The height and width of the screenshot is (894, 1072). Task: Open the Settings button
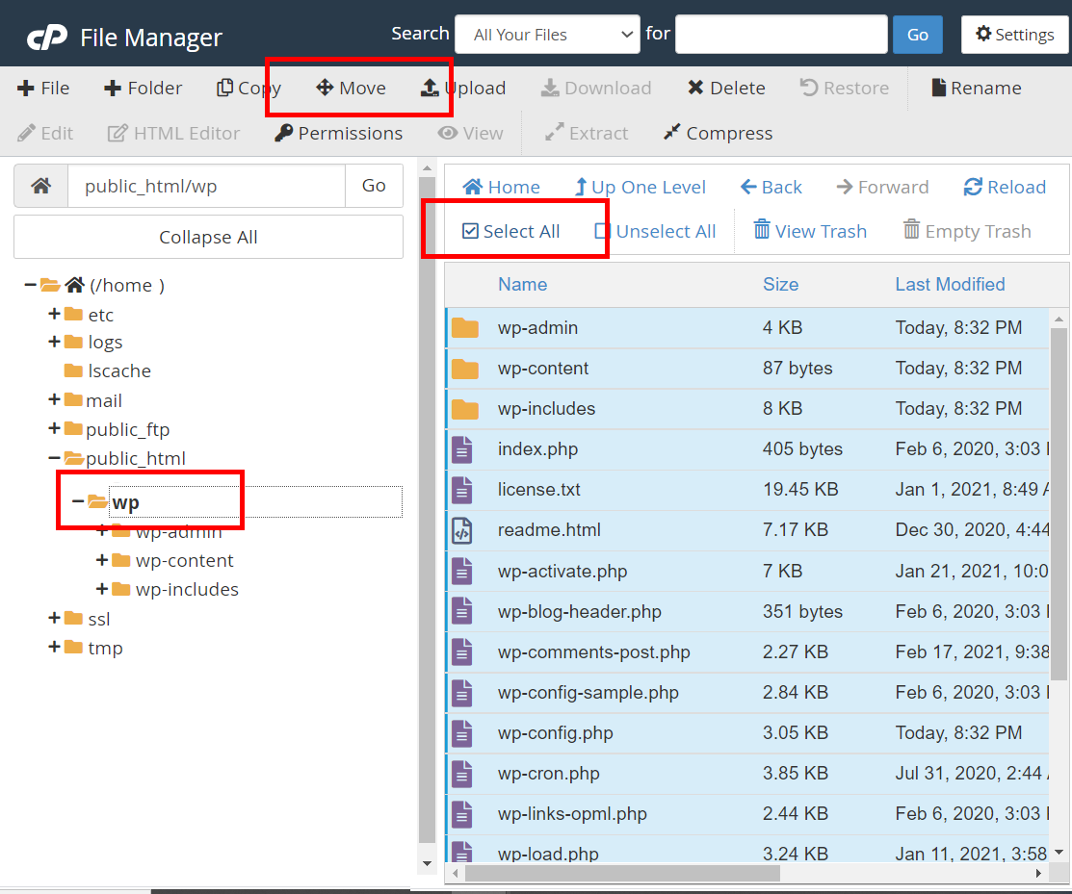pos(1014,35)
